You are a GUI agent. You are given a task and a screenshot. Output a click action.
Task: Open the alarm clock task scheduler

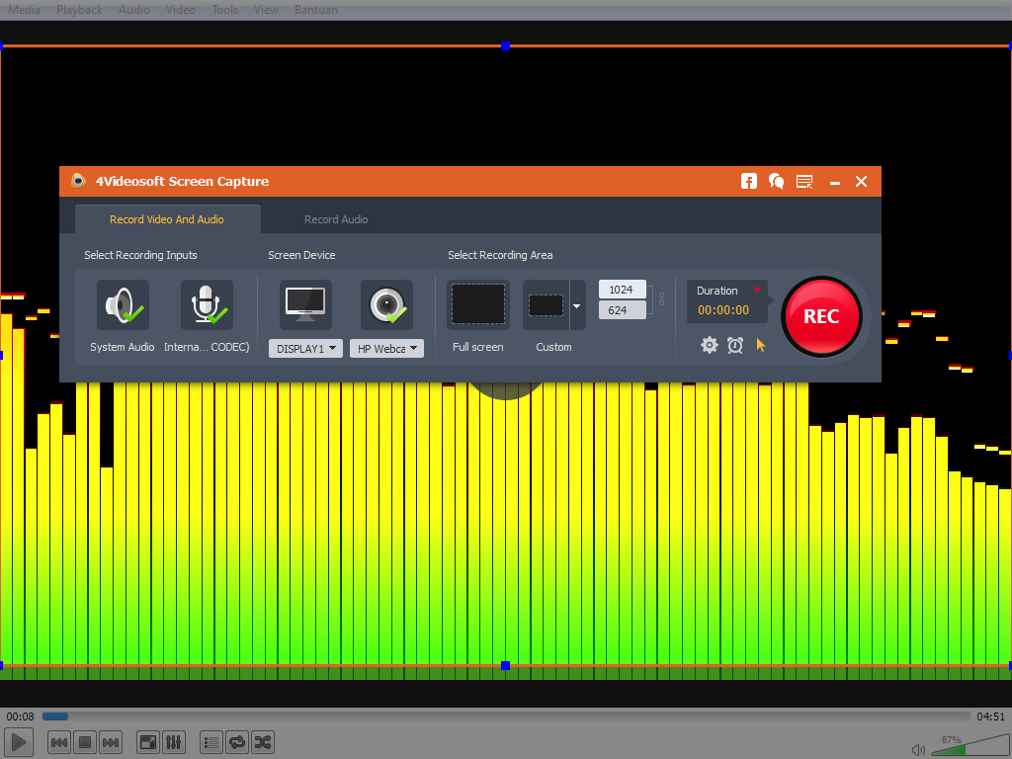click(735, 345)
